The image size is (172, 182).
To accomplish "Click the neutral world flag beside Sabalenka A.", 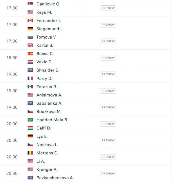I will [x=30, y=103].
